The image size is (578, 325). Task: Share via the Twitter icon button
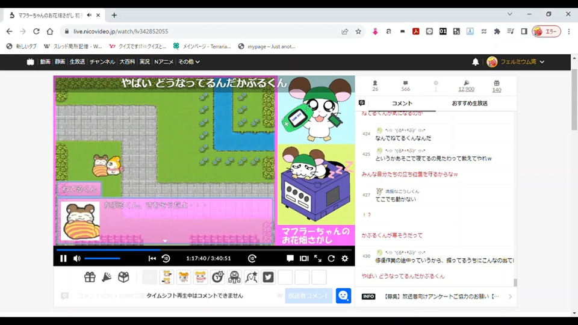coord(268,277)
